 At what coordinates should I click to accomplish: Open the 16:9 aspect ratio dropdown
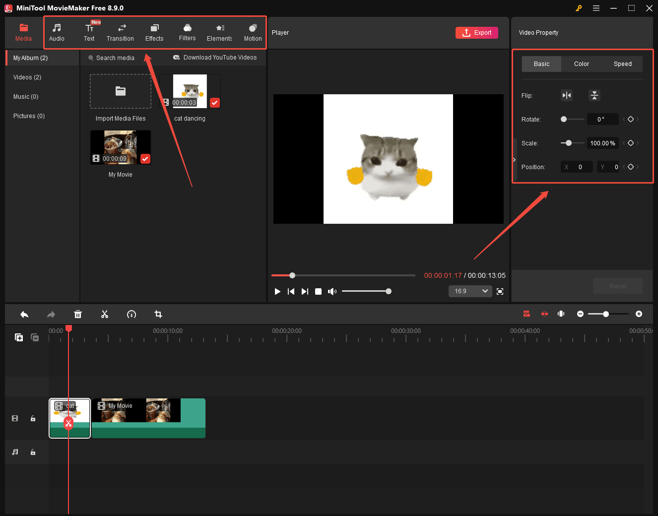470,291
